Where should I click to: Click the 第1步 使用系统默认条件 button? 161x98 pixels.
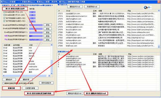[x=15, y=9]
